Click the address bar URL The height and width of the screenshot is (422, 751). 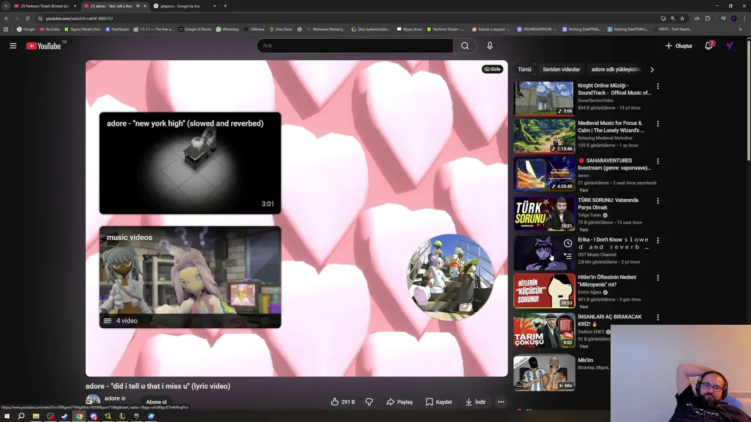coord(79,18)
